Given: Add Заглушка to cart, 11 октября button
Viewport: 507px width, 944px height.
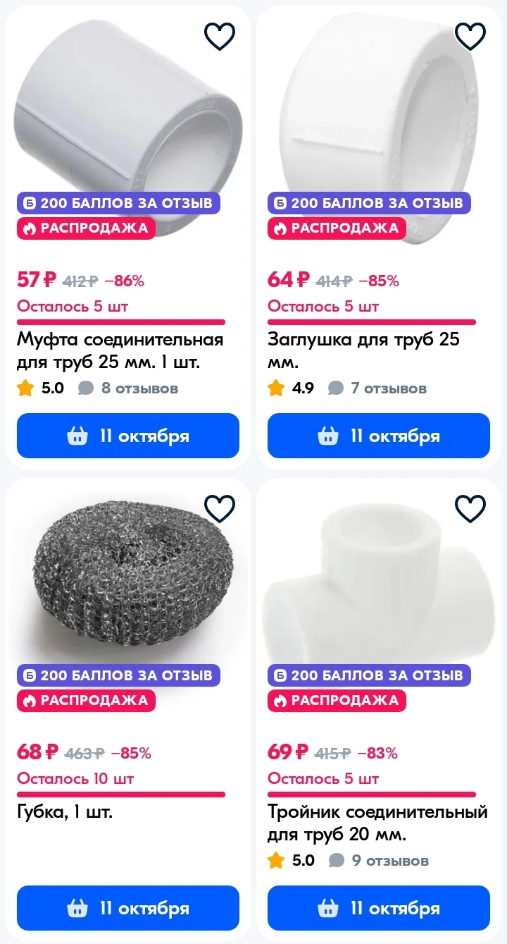Looking at the screenshot, I should pos(379,436).
